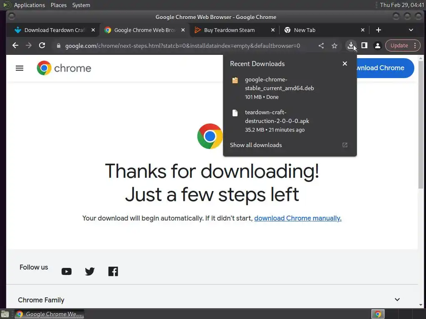Close the Recent Downloads popup

(345, 64)
